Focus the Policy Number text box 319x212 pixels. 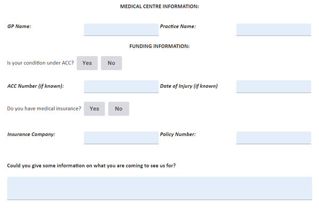(273, 137)
